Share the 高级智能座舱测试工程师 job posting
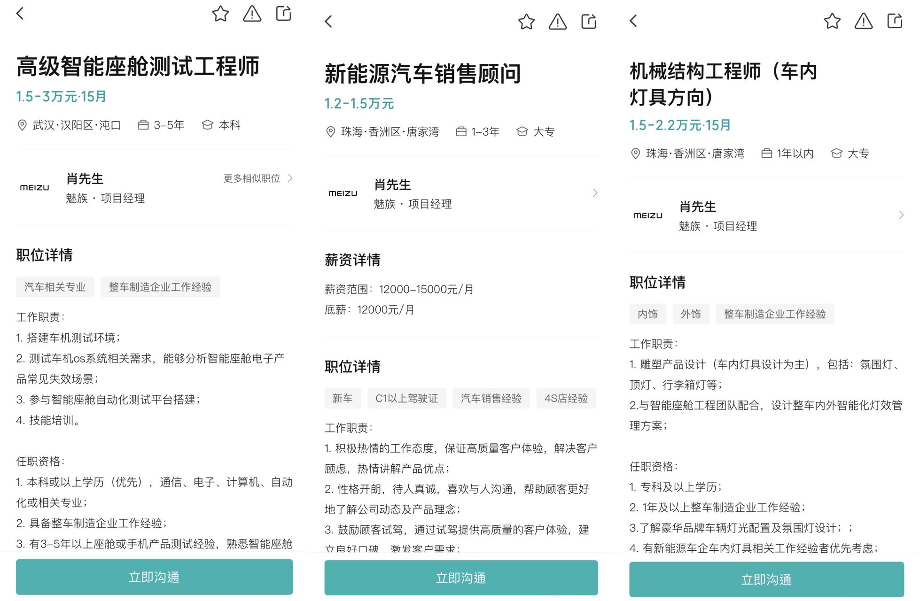Image resolution: width=920 pixels, height=601 pixels. [283, 14]
